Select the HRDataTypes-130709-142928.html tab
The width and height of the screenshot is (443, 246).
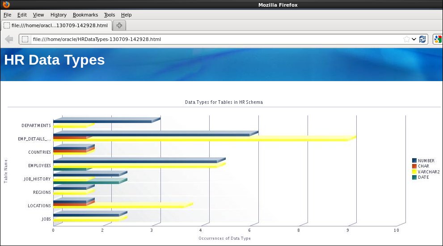point(56,25)
